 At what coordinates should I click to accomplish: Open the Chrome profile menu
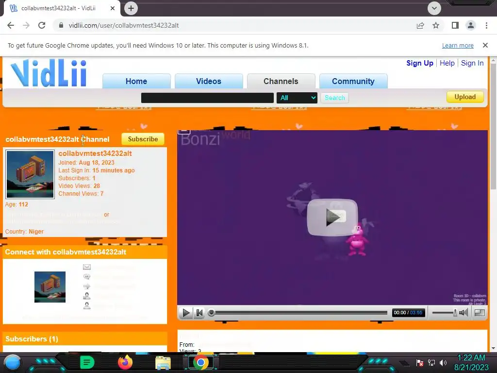(471, 25)
